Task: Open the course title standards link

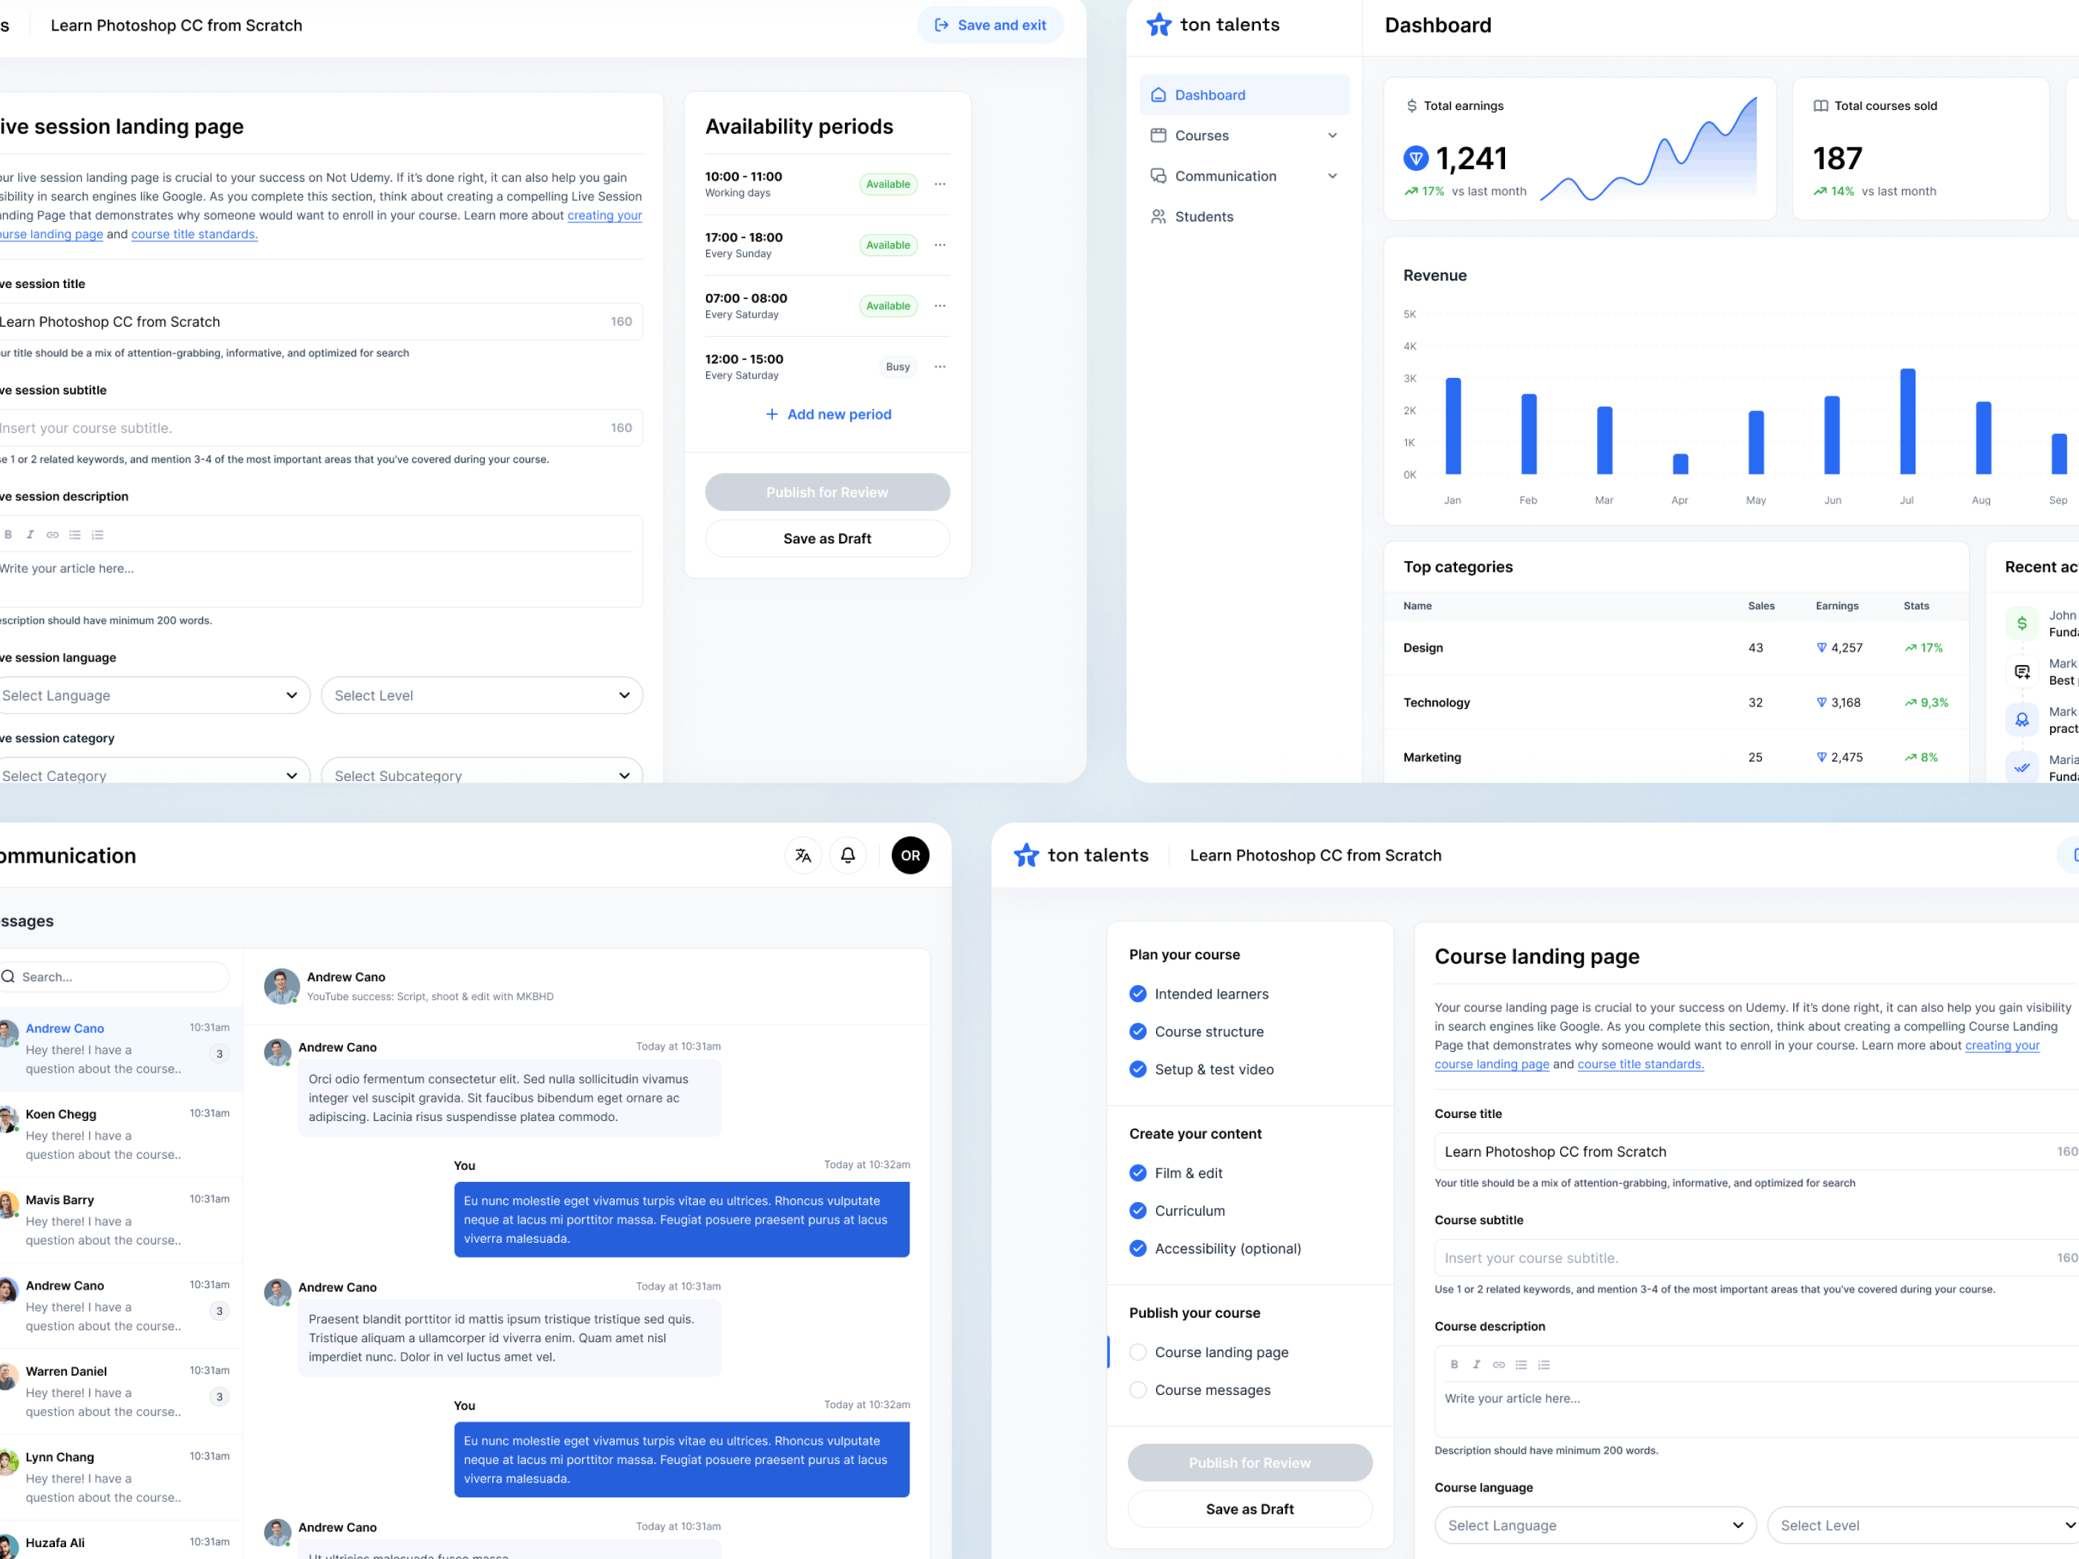Action: [1640, 1064]
